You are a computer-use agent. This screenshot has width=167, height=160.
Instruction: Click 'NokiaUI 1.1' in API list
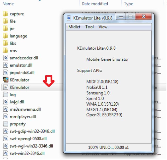click(x=97, y=87)
